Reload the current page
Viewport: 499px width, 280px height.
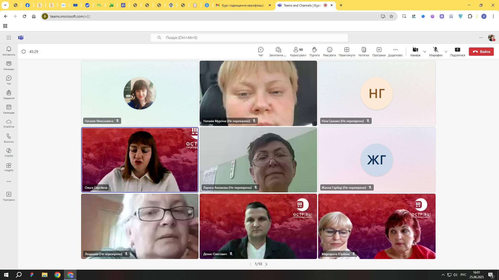[x=24, y=16]
